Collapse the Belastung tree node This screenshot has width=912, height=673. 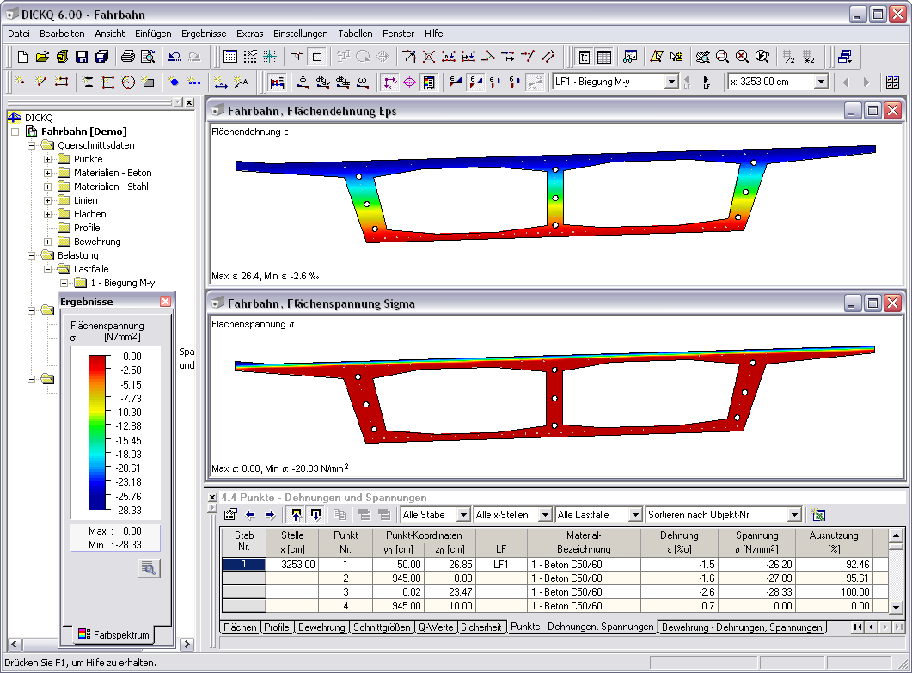tap(32, 255)
